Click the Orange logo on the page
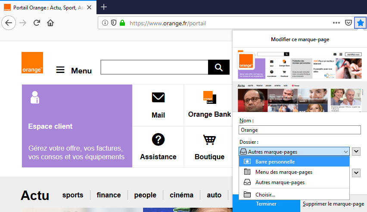Screen dimensions: 367x212 click(32, 63)
